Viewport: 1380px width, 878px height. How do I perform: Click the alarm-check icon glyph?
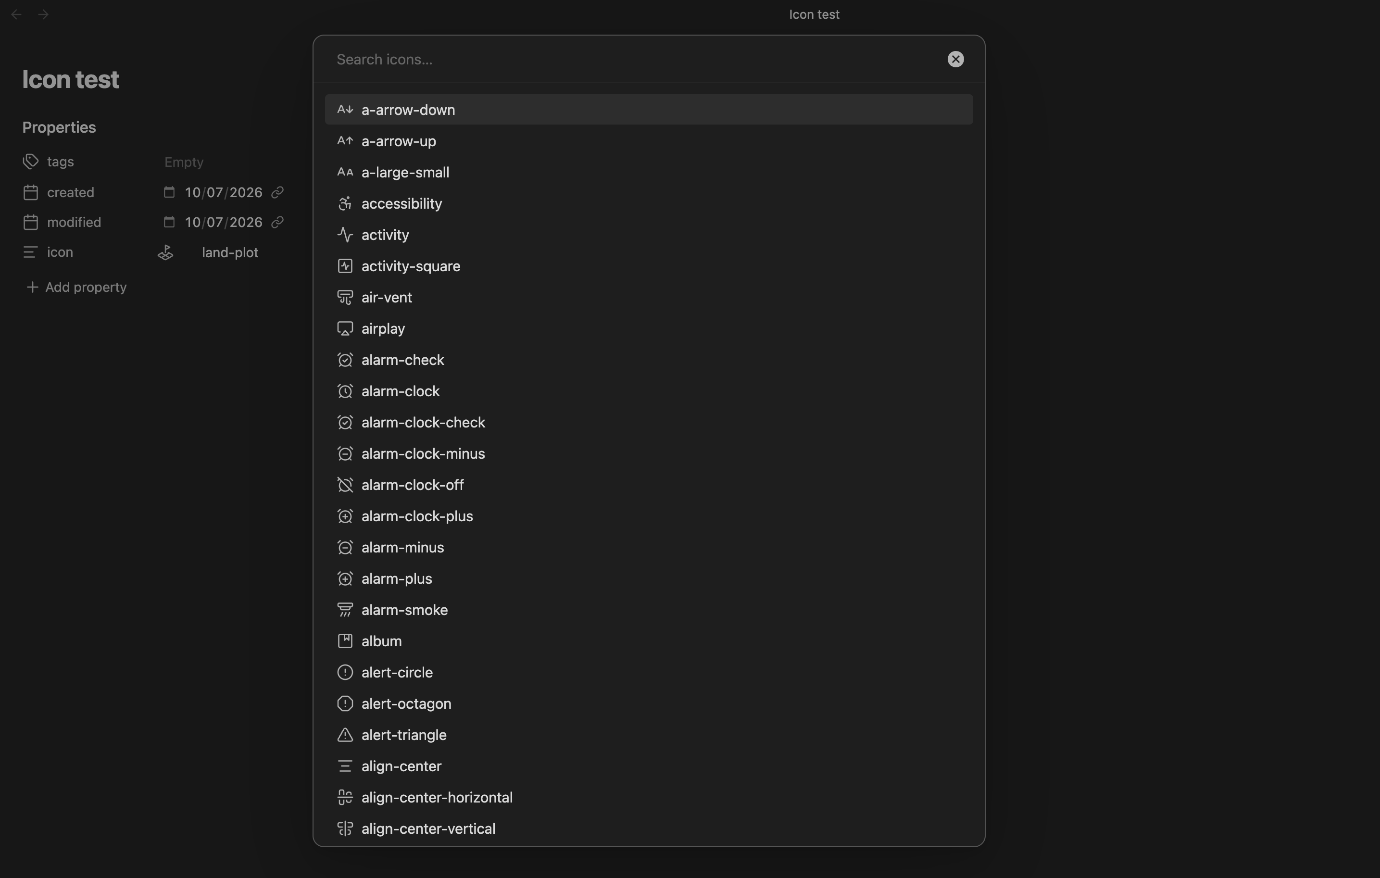[345, 360]
